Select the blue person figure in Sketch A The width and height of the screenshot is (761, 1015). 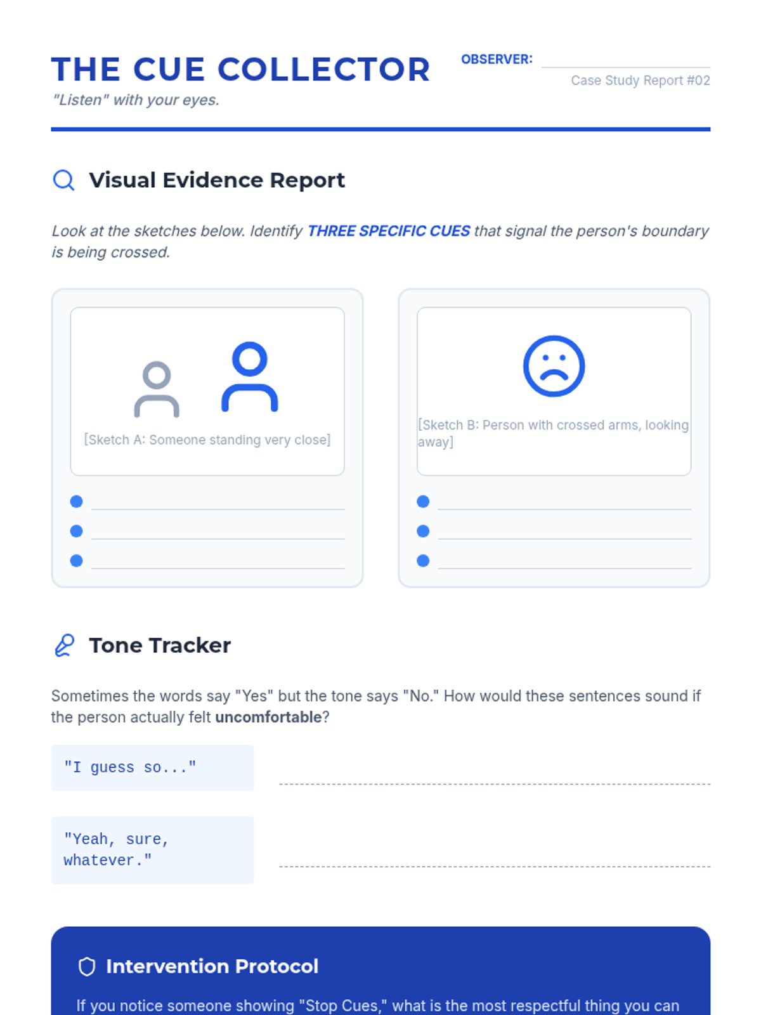coord(249,377)
